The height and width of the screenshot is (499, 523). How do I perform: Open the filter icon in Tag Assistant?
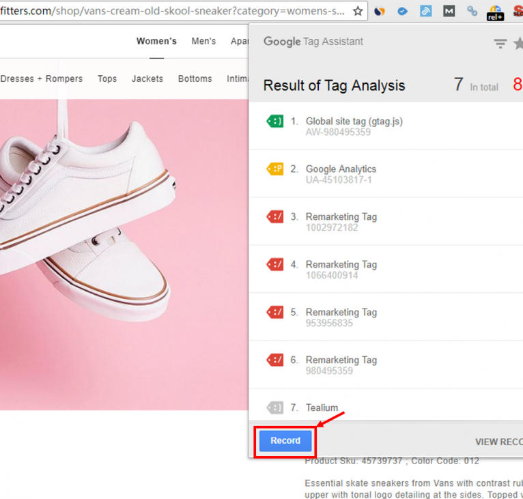pos(500,44)
